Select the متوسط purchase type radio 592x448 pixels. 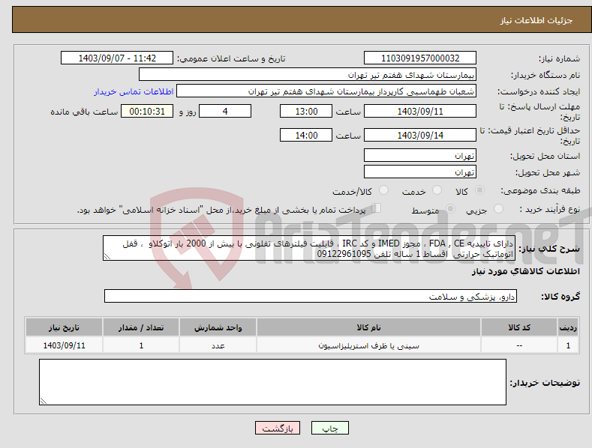pos(450,208)
